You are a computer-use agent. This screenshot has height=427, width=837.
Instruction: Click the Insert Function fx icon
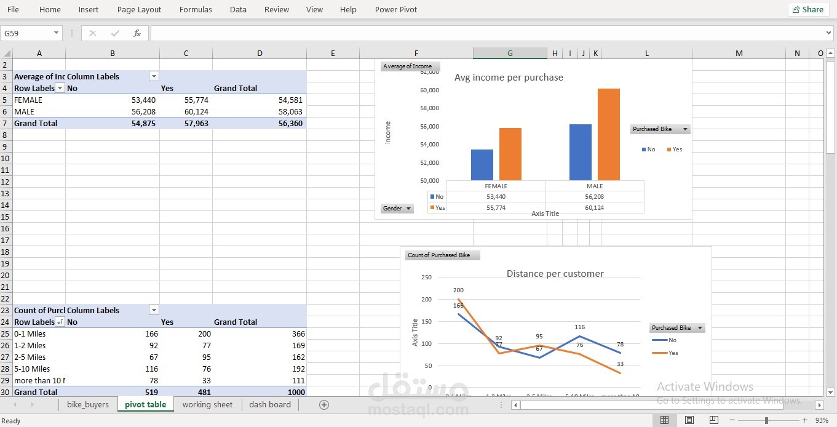137,33
